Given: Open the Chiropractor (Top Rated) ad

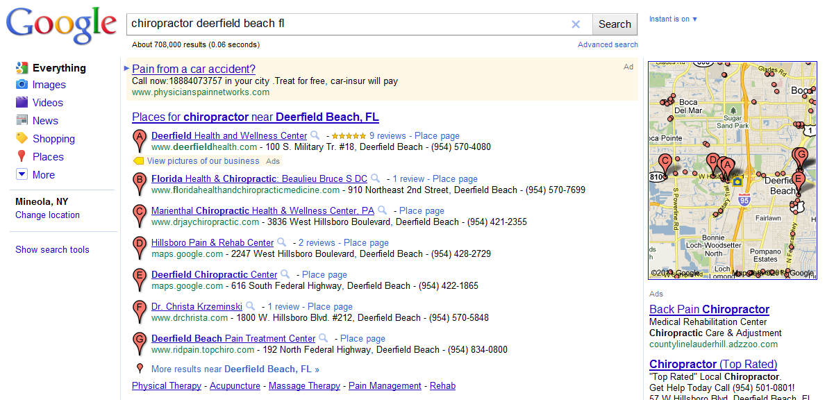Looking at the screenshot, I should point(713,365).
